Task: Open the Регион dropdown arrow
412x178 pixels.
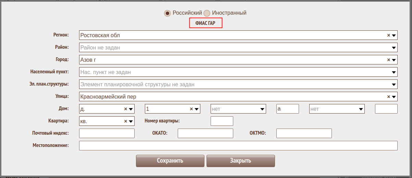Action: click(x=394, y=35)
